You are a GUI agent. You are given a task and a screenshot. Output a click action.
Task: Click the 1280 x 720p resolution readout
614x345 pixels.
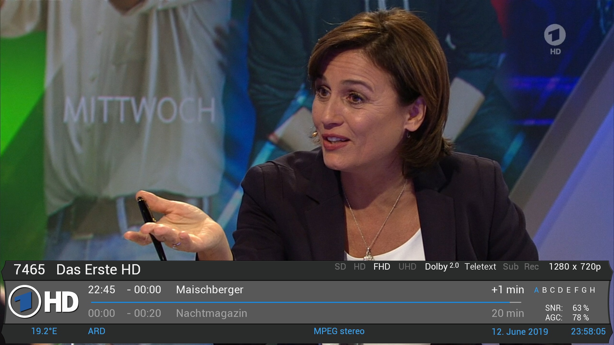point(575,267)
